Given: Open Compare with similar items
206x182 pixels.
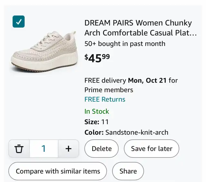Looking at the screenshot, I should tap(58, 171).
